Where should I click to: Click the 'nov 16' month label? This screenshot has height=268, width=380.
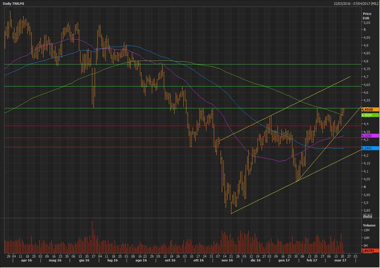tap(227, 261)
